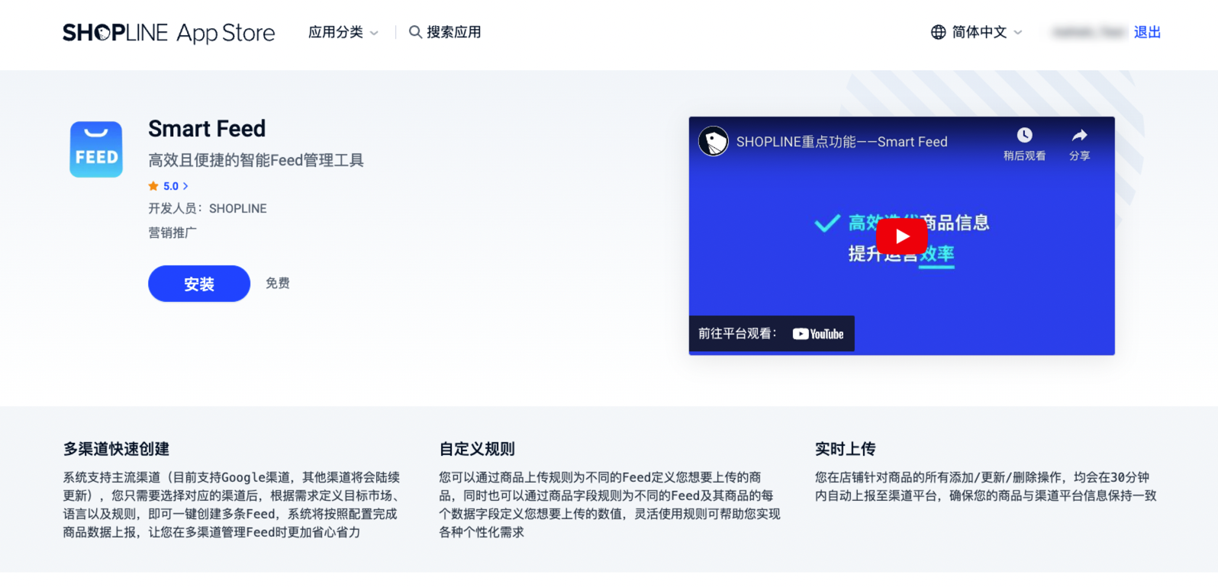Click the 安装 install button

(x=199, y=284)
